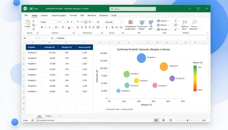The image size is (228, 130).
Task: Click the fill color bucket
Action: (63, 27)
